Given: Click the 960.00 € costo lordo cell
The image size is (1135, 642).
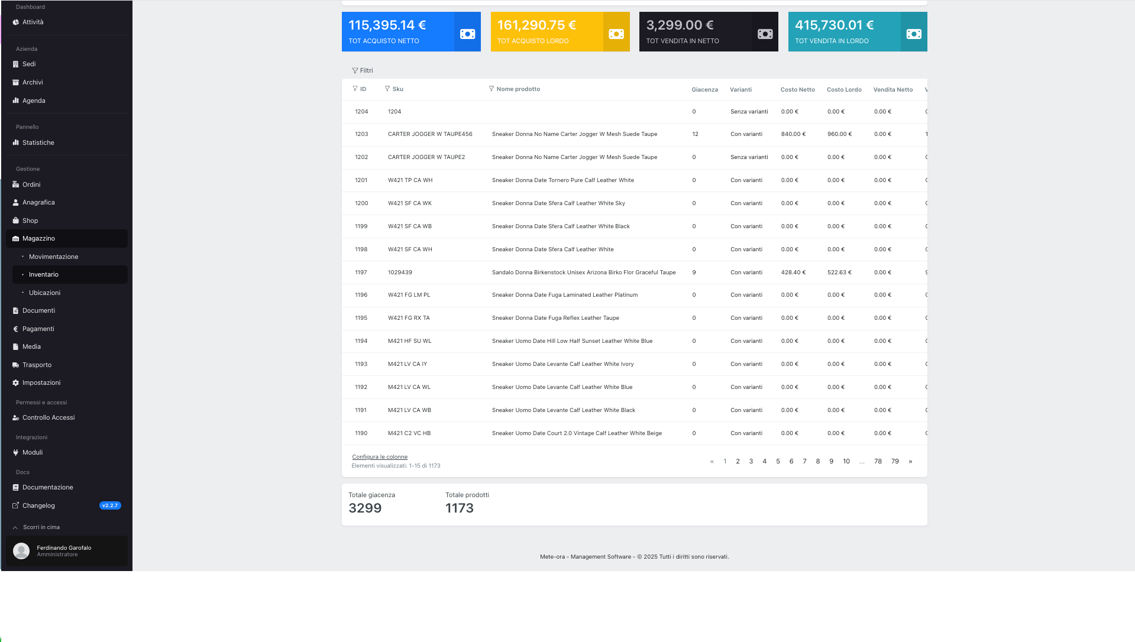Looking at the screenshot, I should pos(839,134).
